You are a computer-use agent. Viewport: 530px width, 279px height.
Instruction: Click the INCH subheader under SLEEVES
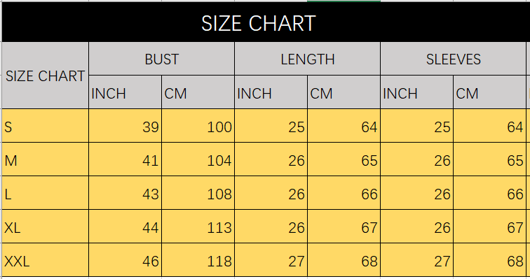(416, 92)
